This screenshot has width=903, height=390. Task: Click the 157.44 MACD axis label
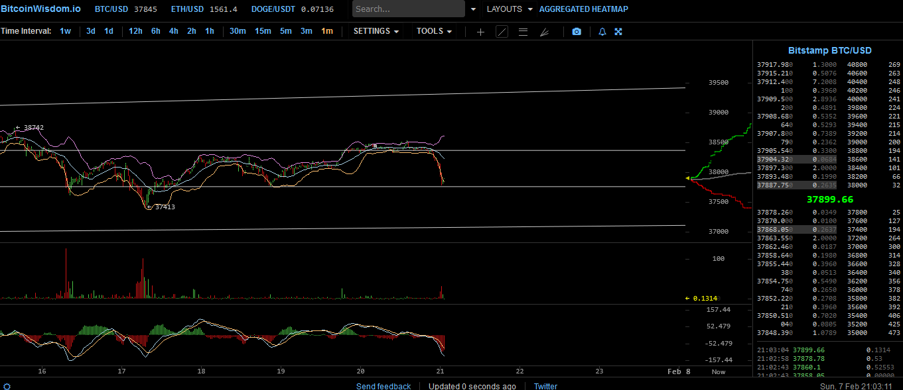click(x=719, y=310)
